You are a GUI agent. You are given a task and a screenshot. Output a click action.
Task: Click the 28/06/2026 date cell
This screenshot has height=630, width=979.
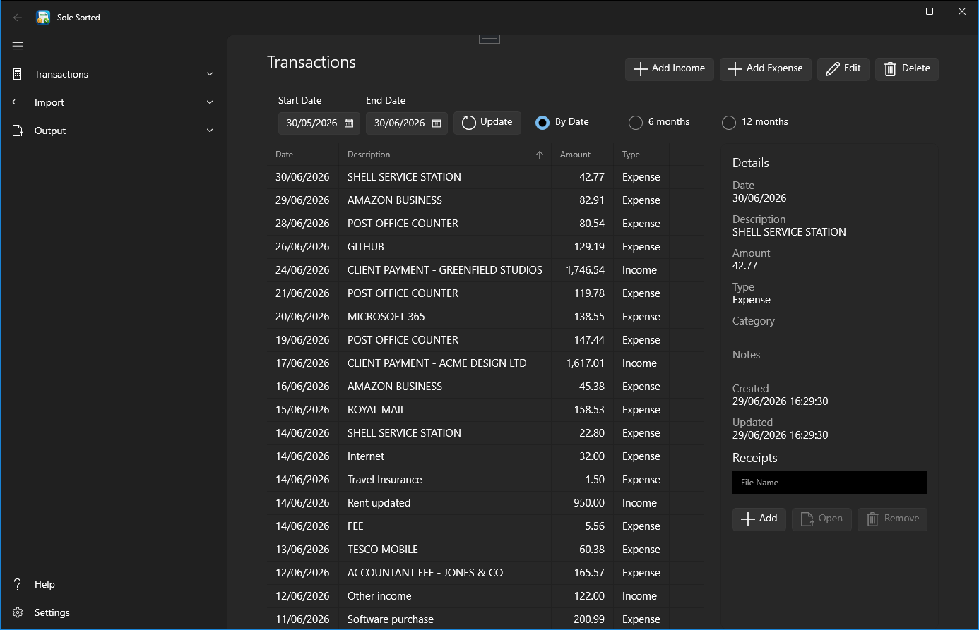(x=302, y=224)
